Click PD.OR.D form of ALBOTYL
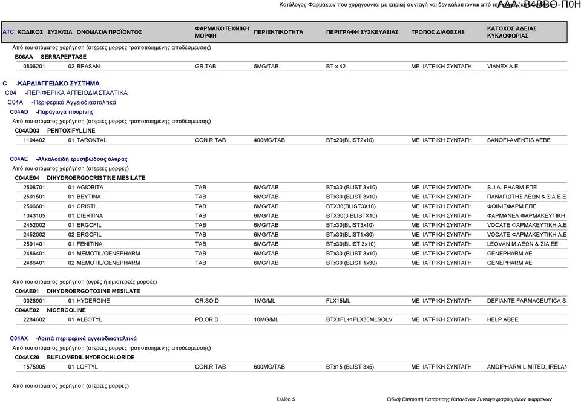The image size is (581, 403). coord(207,319)
